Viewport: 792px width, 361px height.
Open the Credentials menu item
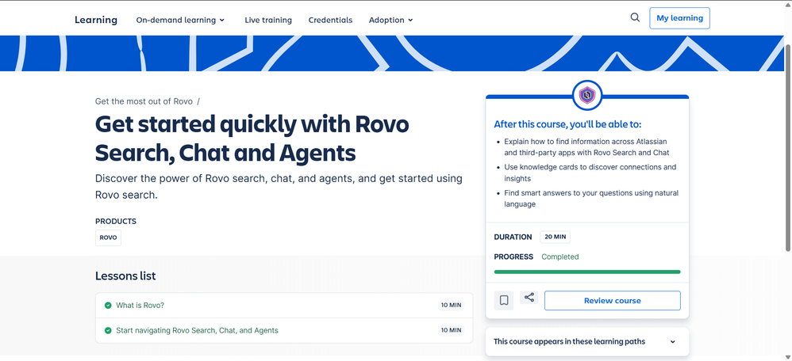click(x=330, y=20)
